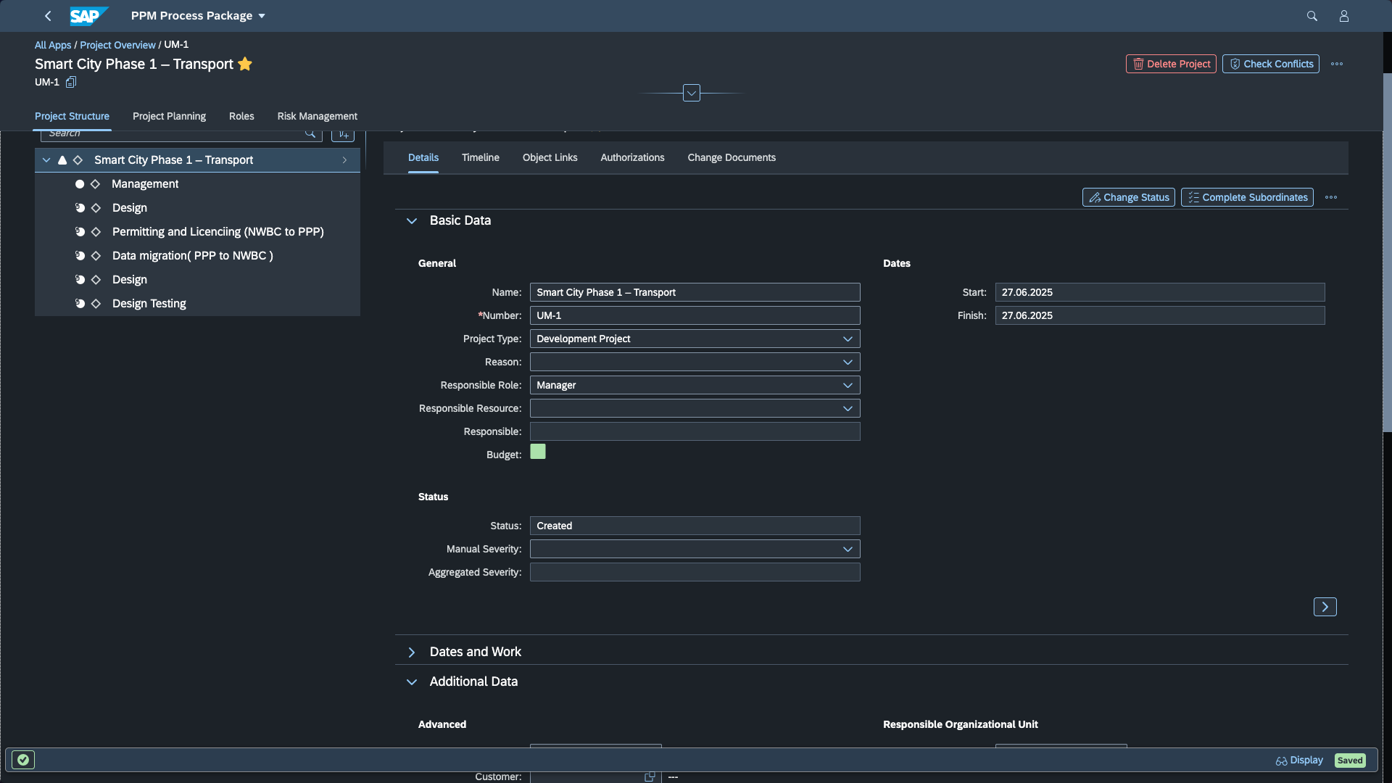Open the user profile icon

[x=1343, y=16]
